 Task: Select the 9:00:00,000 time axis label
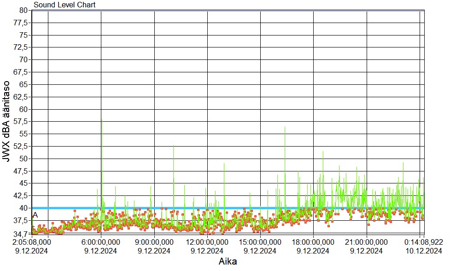click(x=154, y=242)
